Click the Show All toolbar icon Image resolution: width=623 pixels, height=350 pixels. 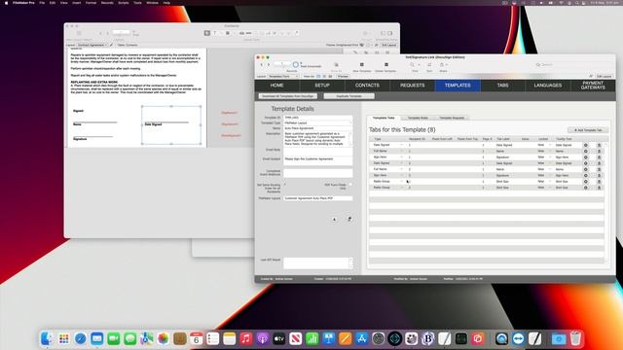coord(336,65)
